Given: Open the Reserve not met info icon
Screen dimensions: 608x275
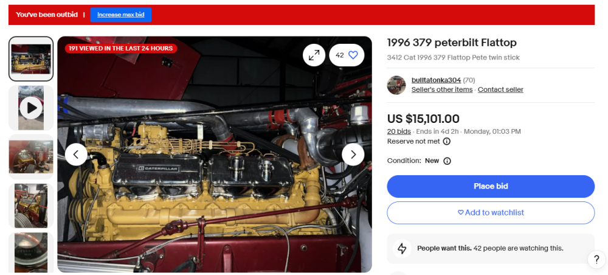Looking at the screenshot, I should click(x=447, y=142).
